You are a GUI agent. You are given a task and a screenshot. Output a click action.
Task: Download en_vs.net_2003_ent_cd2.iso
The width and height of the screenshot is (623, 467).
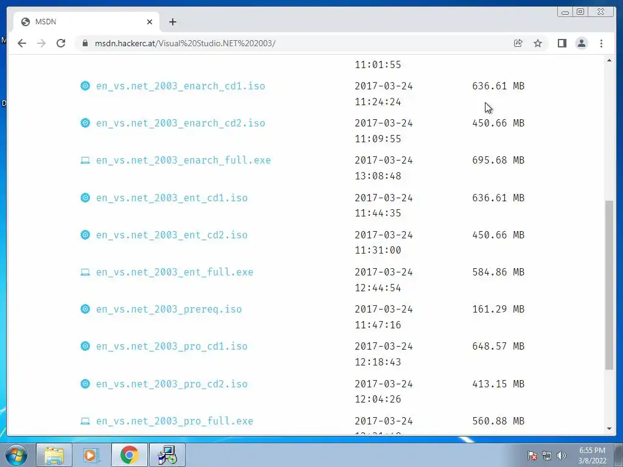pos(172,235)
